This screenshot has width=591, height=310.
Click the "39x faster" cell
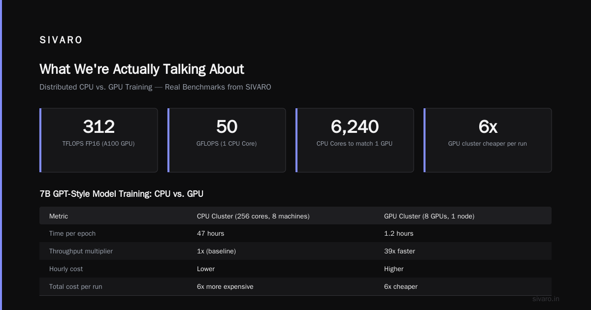pos(399,251)
